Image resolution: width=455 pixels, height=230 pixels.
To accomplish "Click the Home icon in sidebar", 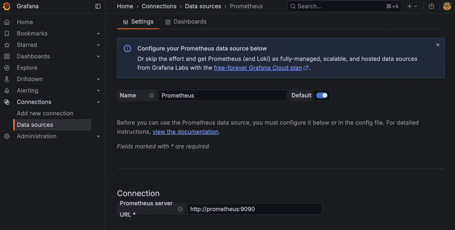I will click(7, 22).
